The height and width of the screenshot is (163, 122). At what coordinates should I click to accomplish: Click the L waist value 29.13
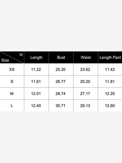click(x=85, y=106)
